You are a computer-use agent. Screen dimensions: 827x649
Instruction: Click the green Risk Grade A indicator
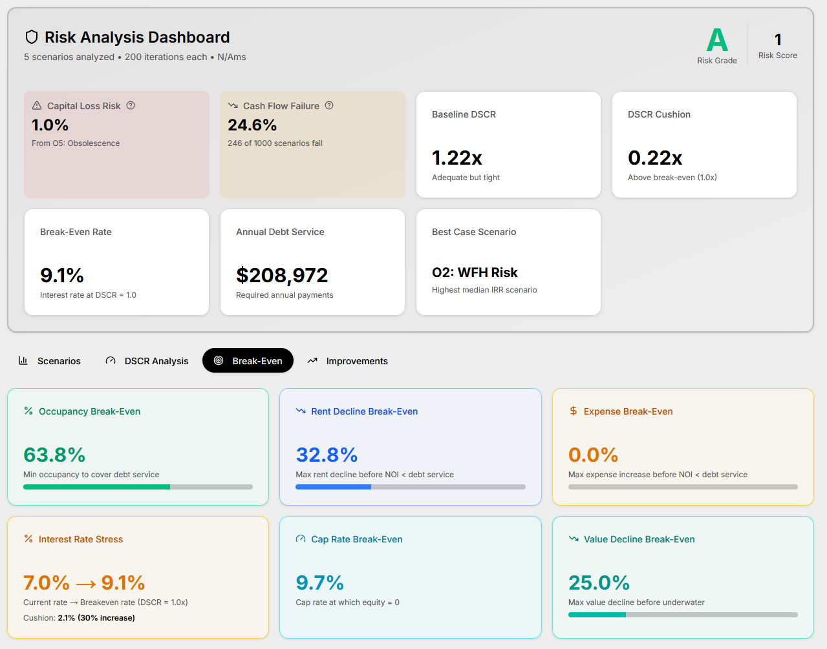coord(716,41)
